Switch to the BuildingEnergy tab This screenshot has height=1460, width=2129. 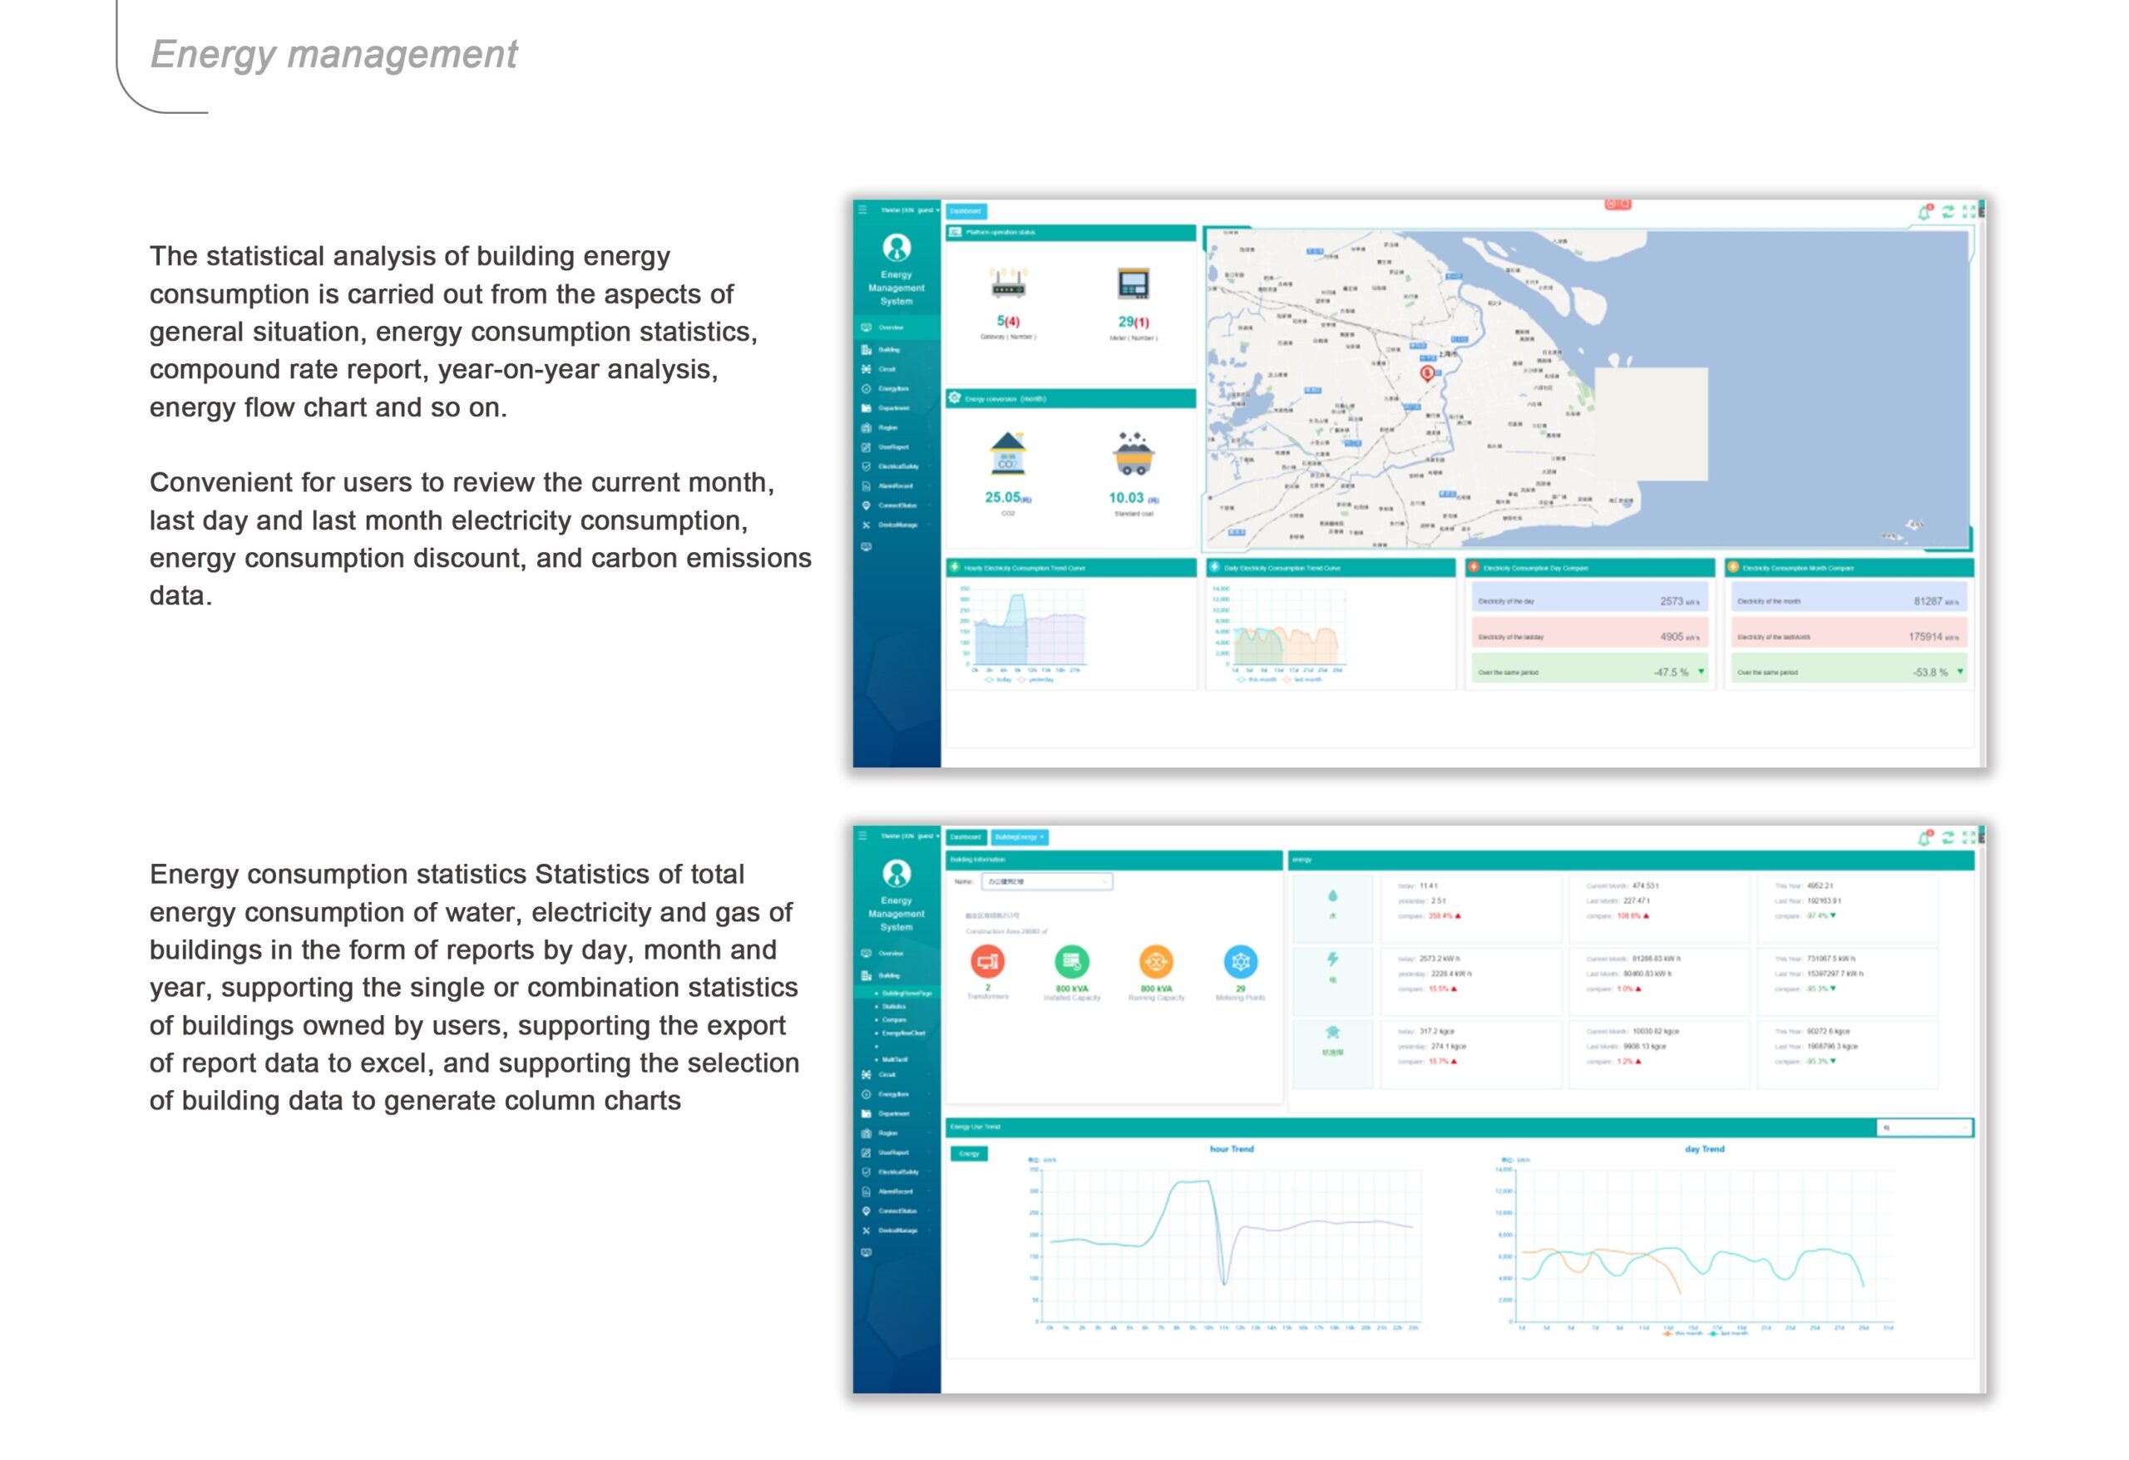(1017, 838)
